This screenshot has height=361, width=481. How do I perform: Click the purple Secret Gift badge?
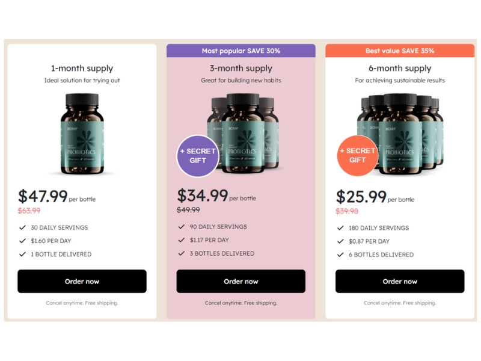[x=197, y=156]
